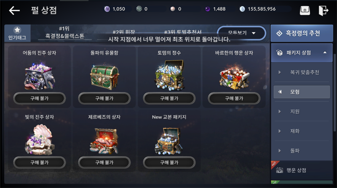The width and height of the screenshot is (337, 188).
Task: Click the silver currency 155,585,956 icon
Action: point(242,9)
